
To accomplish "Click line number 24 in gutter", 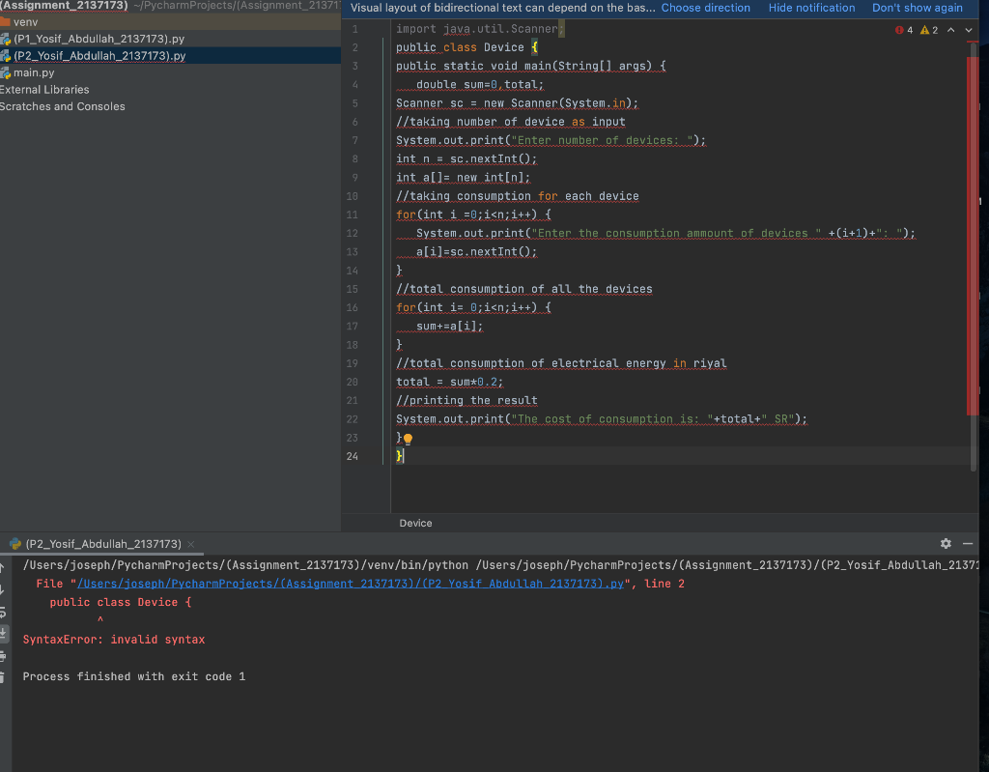I will point(352,456).
